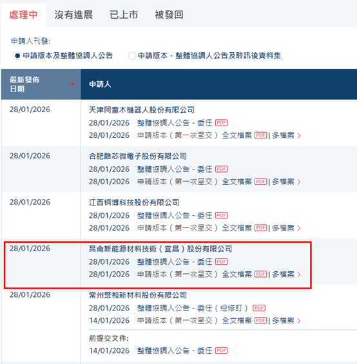Open 多檔案 link for 昆侖新能源材料
The width and height of the screenshot is (357, 364).
pyautogui.click(x=283, y=274)
